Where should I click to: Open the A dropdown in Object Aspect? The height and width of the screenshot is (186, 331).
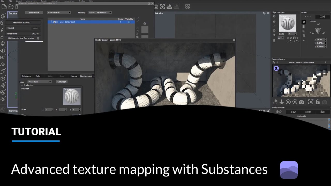pos(281,38)
